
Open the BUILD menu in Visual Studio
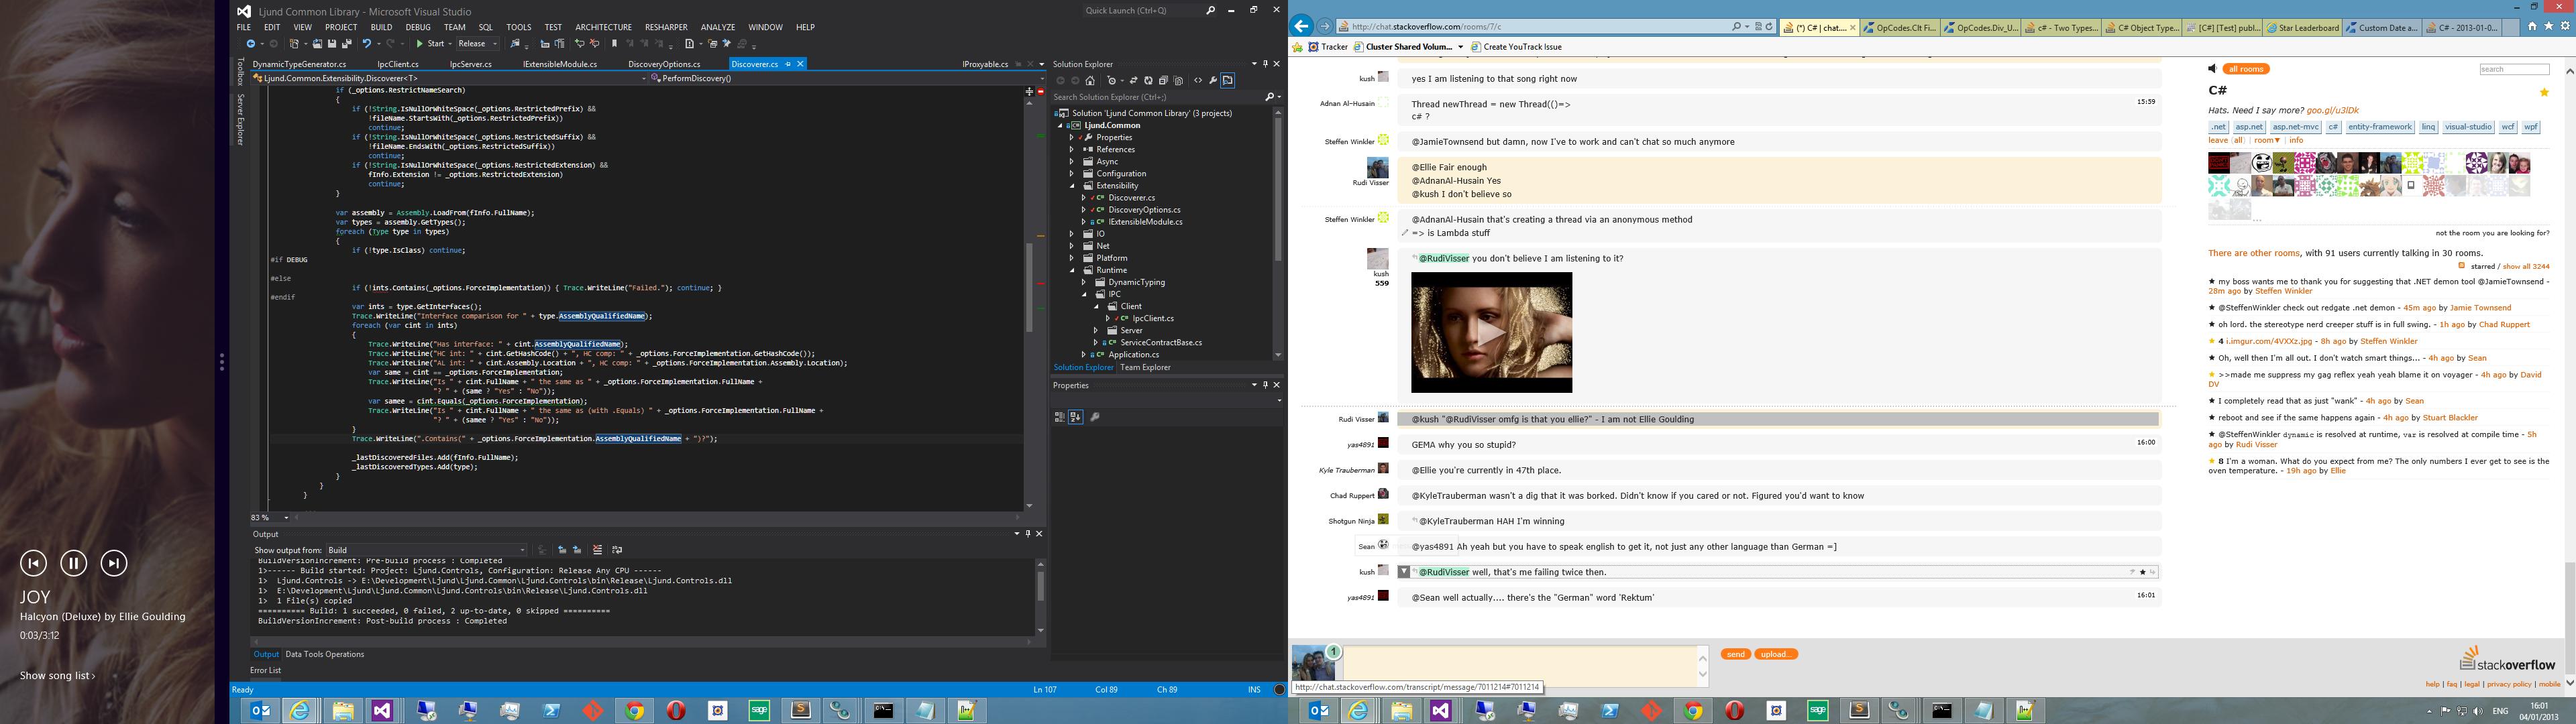coord(381,27)
